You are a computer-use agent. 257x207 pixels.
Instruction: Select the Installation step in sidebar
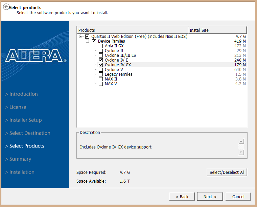pos(20,172)
